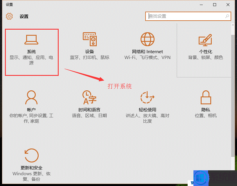
Task: Click the 时间和语言 title text
Action: click(x=89, y=110)
